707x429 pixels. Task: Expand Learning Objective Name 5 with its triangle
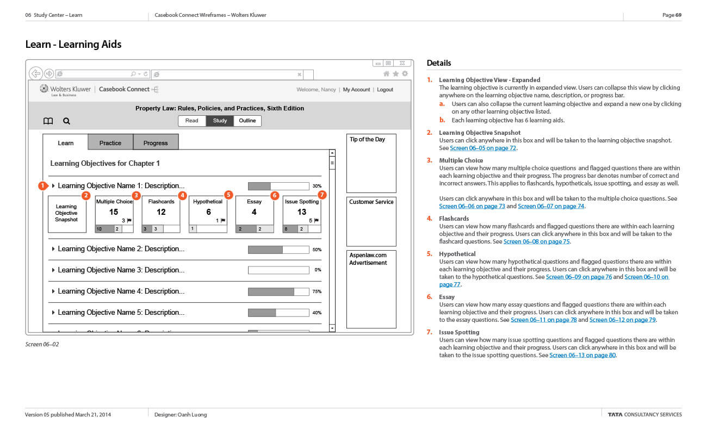[53, 313]
